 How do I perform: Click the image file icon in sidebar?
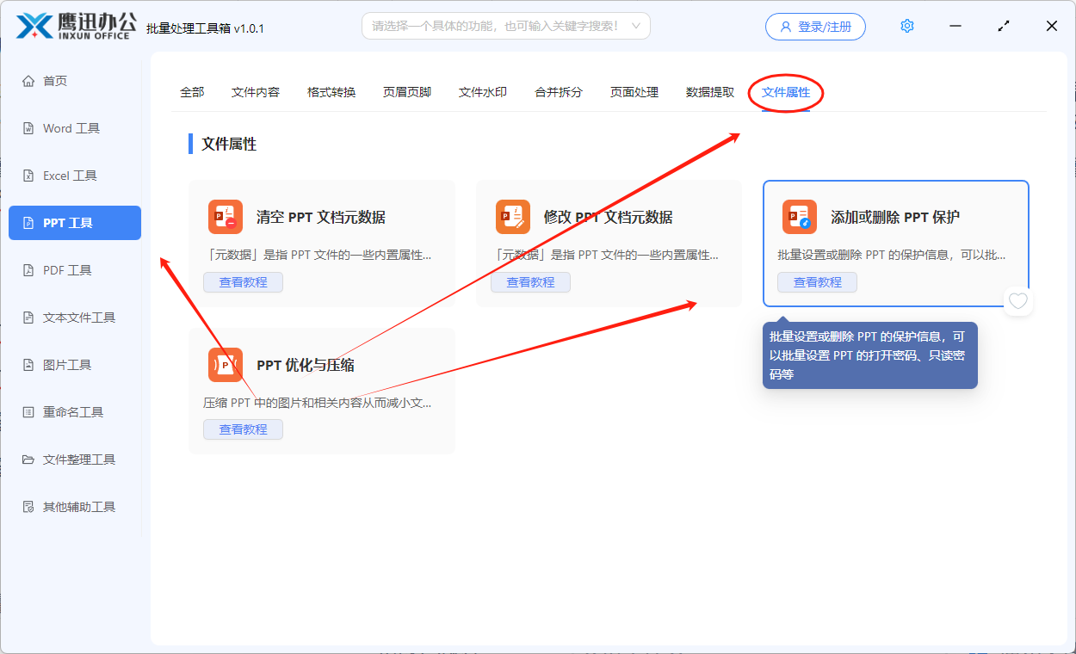click(x=28, y=365)
